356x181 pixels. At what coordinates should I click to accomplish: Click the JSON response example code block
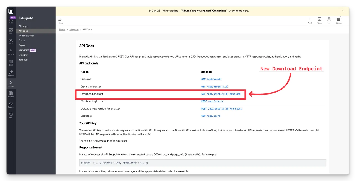click(x=202, y=163)
